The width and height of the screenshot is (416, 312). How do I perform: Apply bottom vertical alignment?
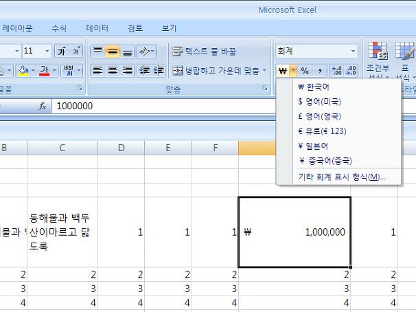click(127, 51)
